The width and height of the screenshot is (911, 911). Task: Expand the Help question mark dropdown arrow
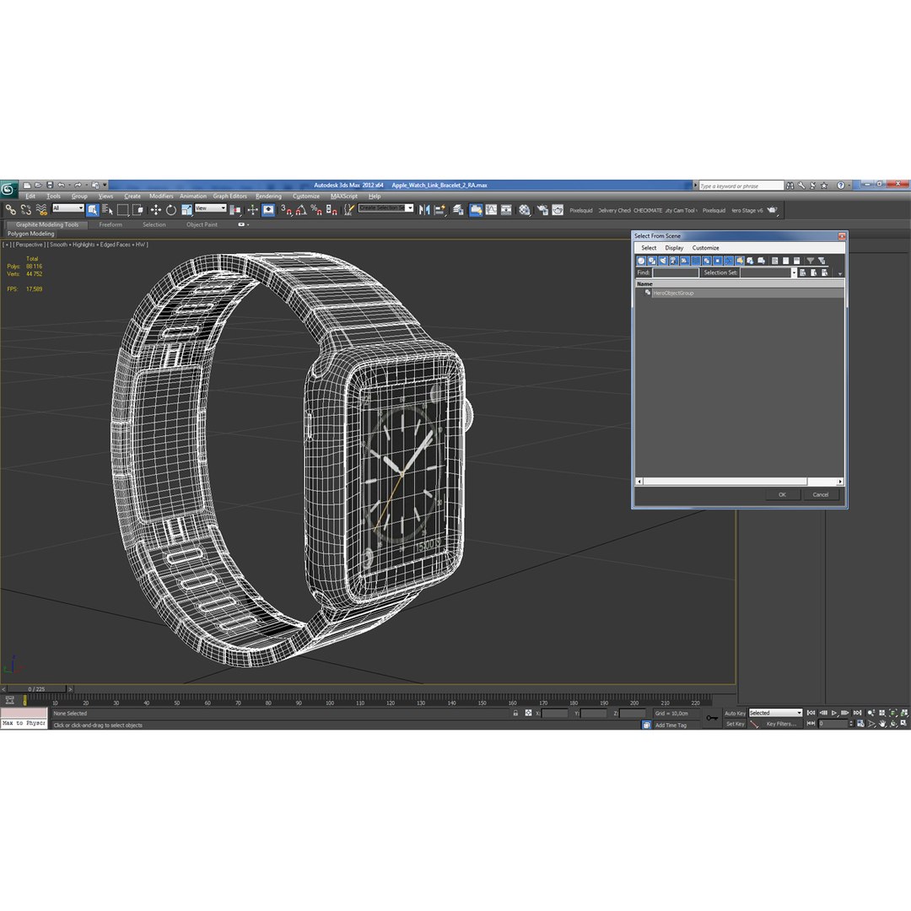click(x=849, y=186)
